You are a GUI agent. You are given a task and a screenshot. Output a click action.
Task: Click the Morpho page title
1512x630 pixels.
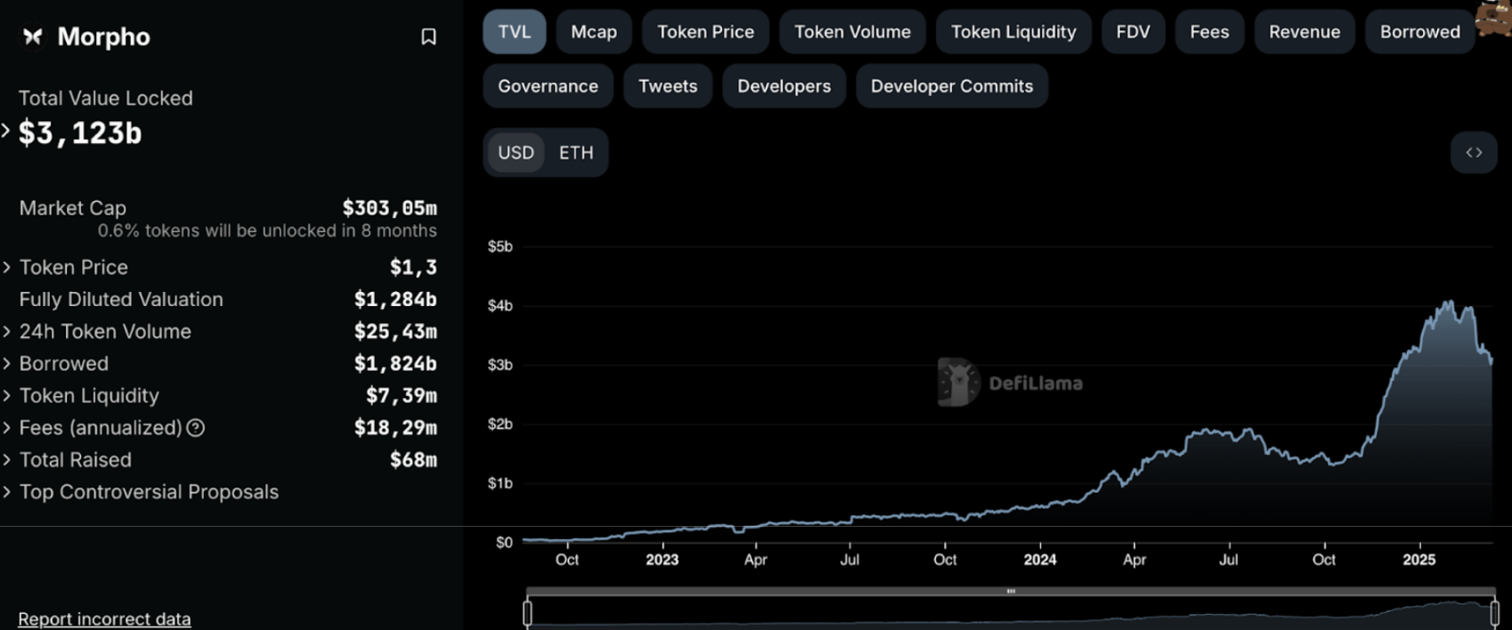tap(103, 36)
